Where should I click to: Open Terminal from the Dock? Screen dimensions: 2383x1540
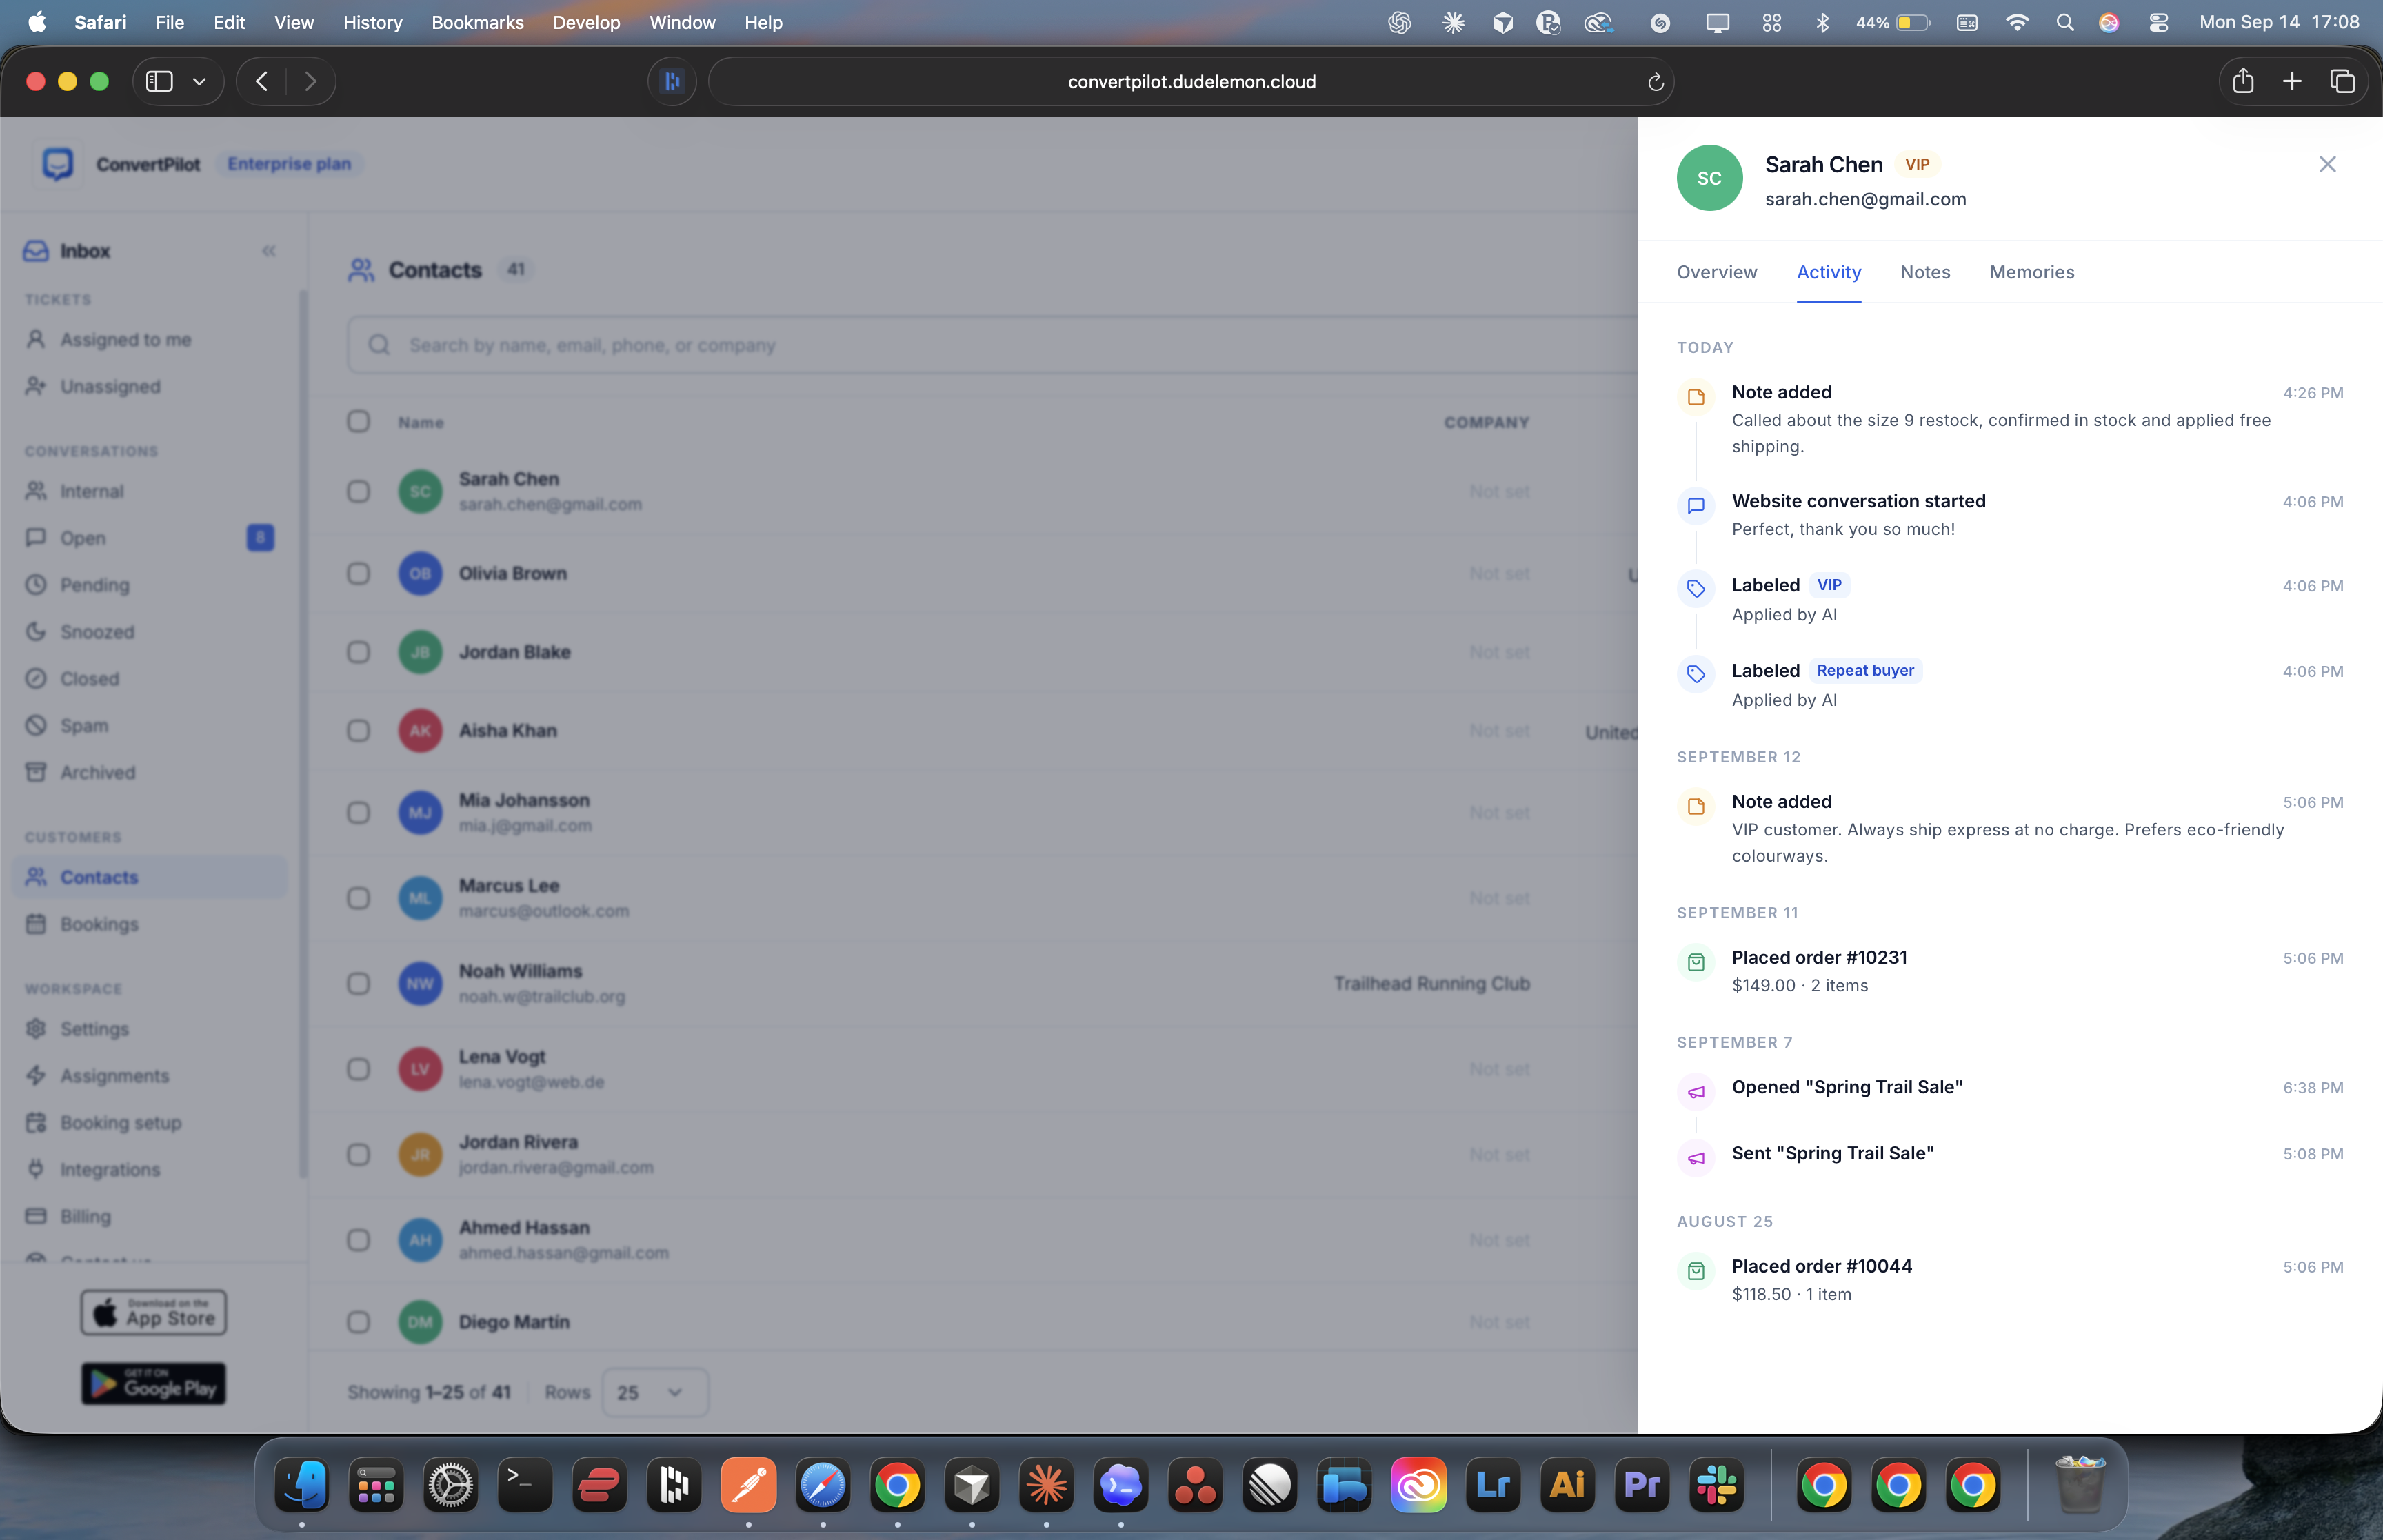click(x=525, y=1485)
